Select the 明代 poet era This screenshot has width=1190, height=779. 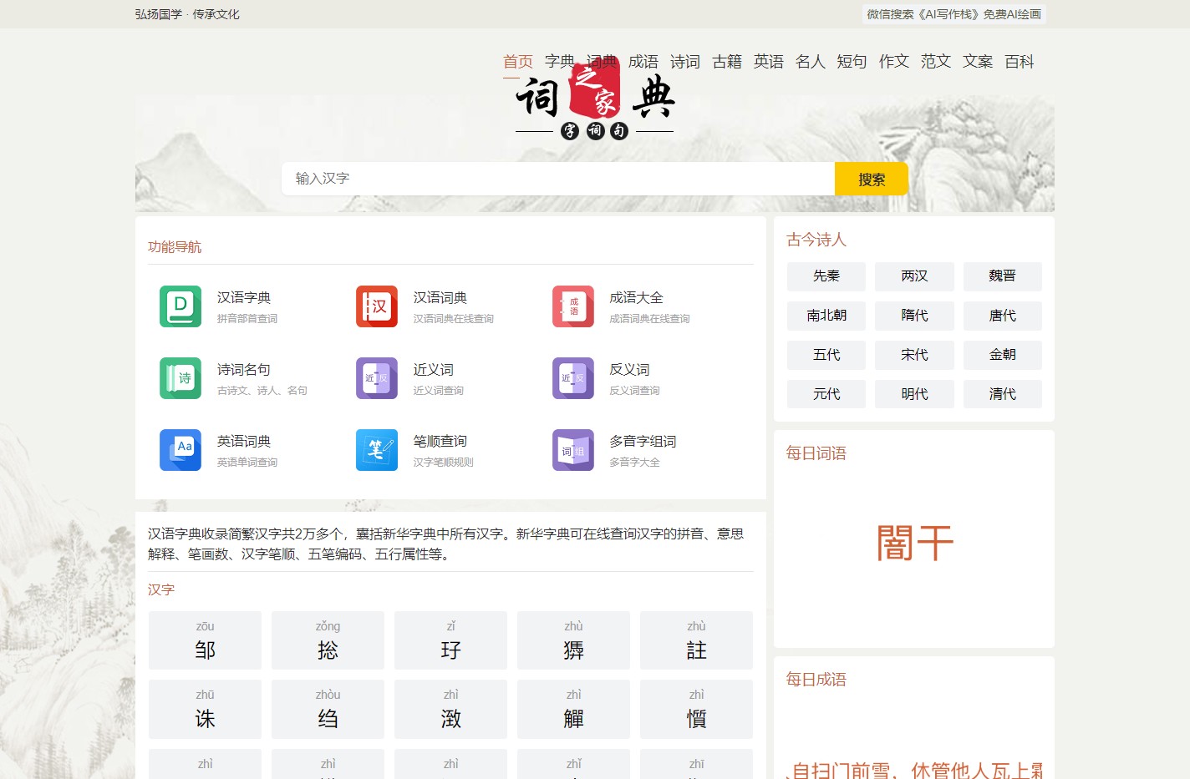[914, 394]
